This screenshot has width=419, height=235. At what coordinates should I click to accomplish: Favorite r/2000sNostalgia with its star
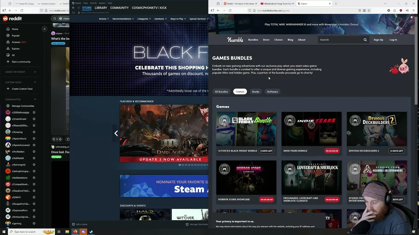(x=34, y=112)
